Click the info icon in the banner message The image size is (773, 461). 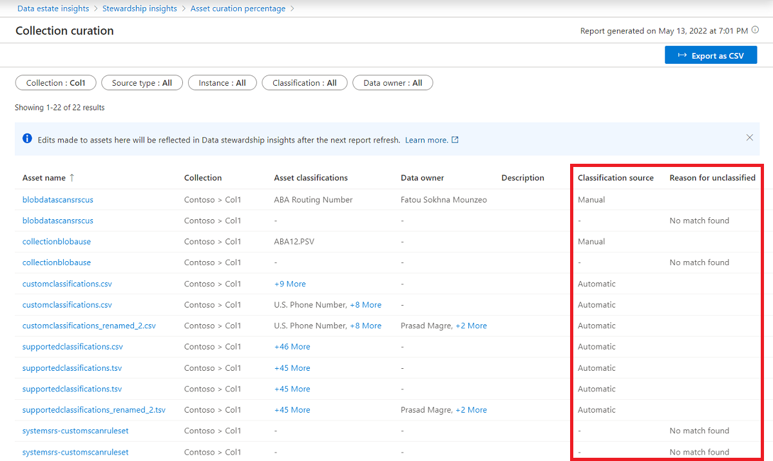click(26, 138)
